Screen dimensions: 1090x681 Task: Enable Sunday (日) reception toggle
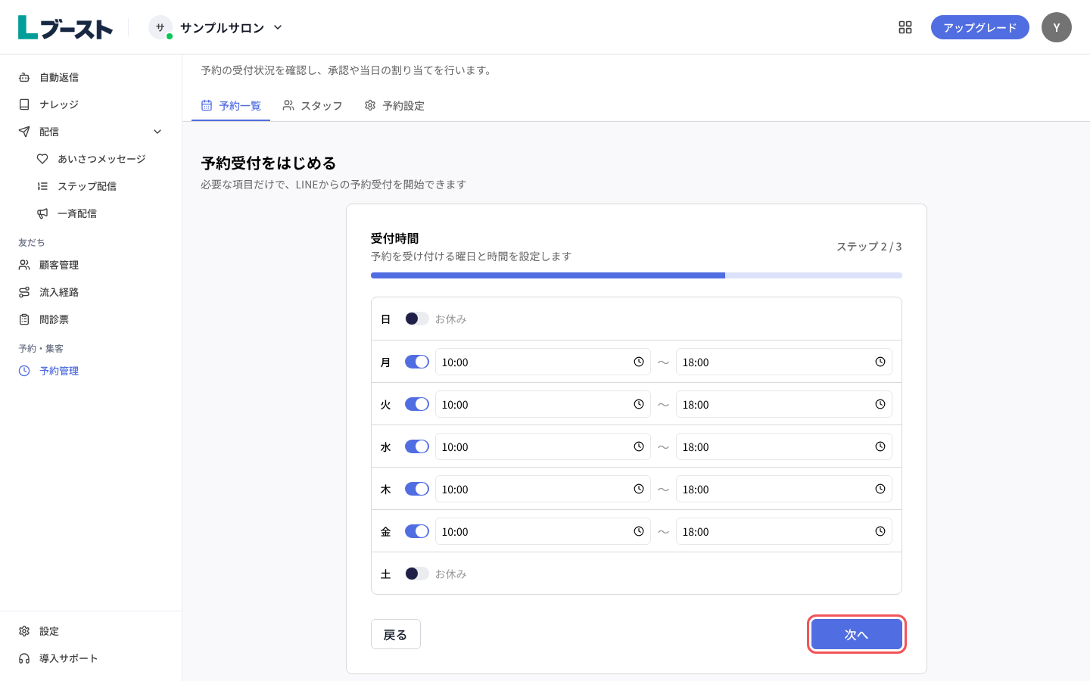pyautogui.click(x=417, y=319)
